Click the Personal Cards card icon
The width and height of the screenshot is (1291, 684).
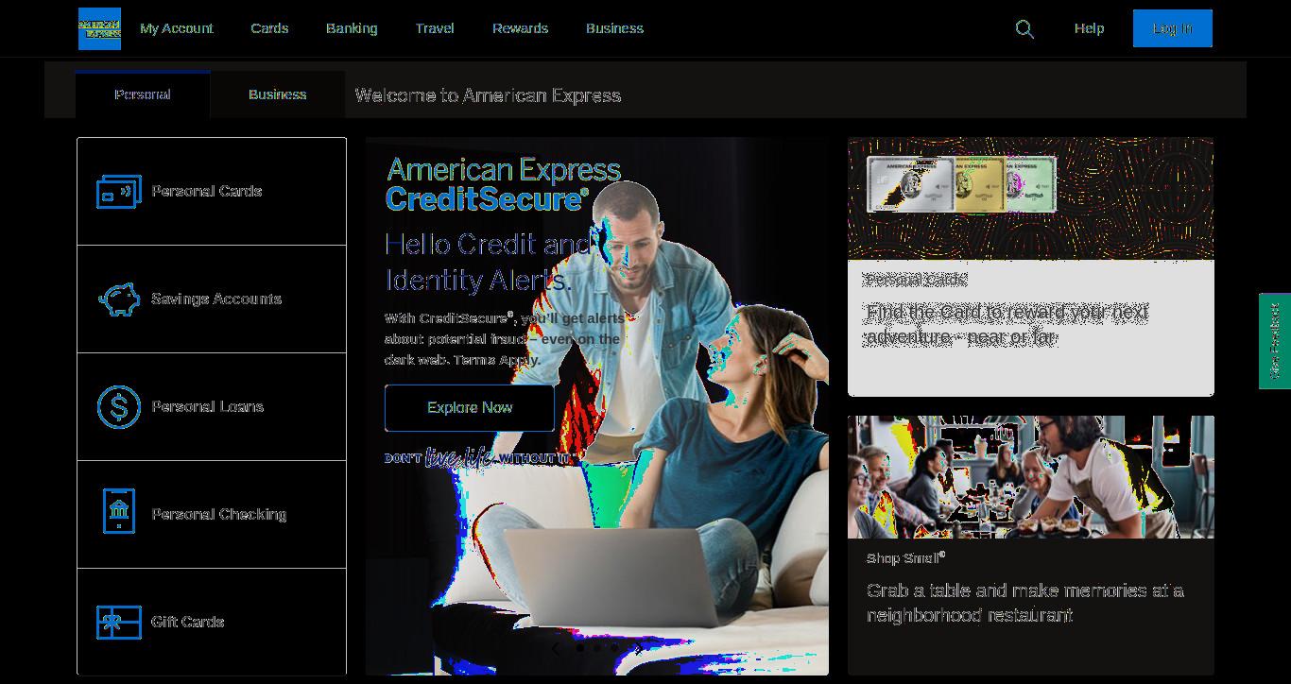coord(119,191)
